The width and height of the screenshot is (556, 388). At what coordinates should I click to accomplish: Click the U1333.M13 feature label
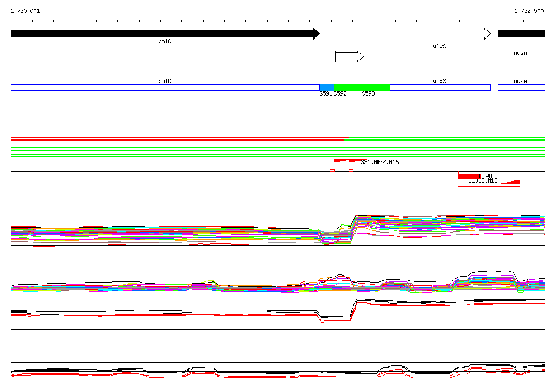pos(483,181)
